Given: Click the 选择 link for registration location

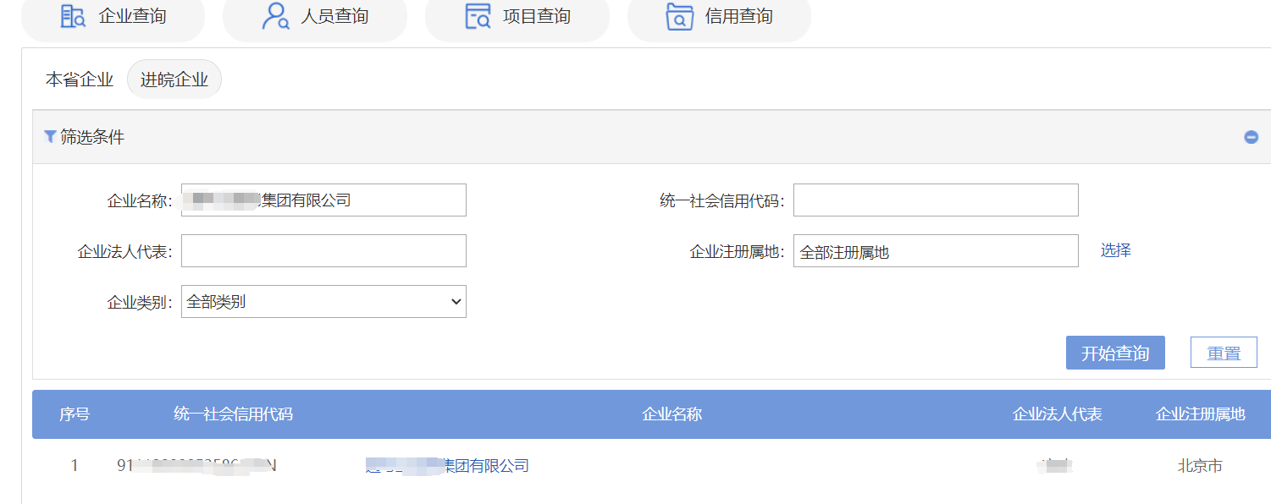Looking at the screenshot, I should click(1116, 250).
